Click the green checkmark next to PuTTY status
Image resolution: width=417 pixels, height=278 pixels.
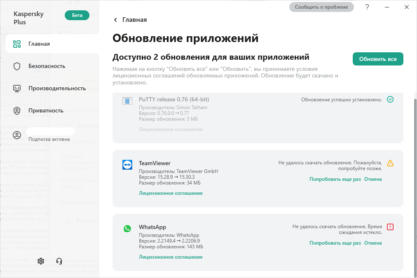[x=390, y=99]
